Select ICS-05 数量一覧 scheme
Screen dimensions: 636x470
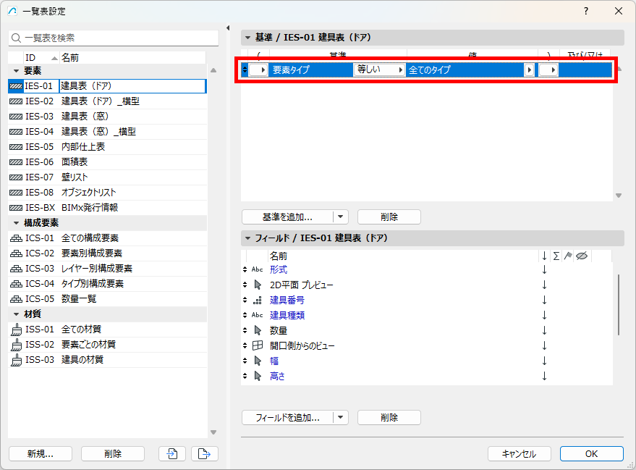point(108,299)
